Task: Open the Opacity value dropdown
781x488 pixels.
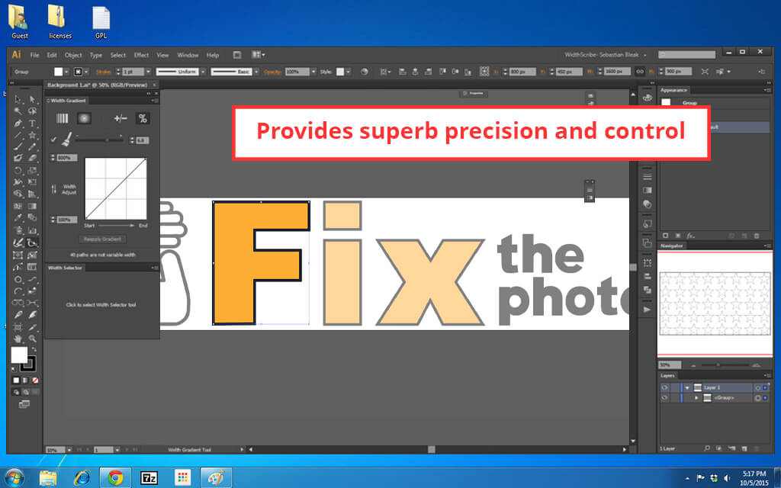Action: click(313, 72)
